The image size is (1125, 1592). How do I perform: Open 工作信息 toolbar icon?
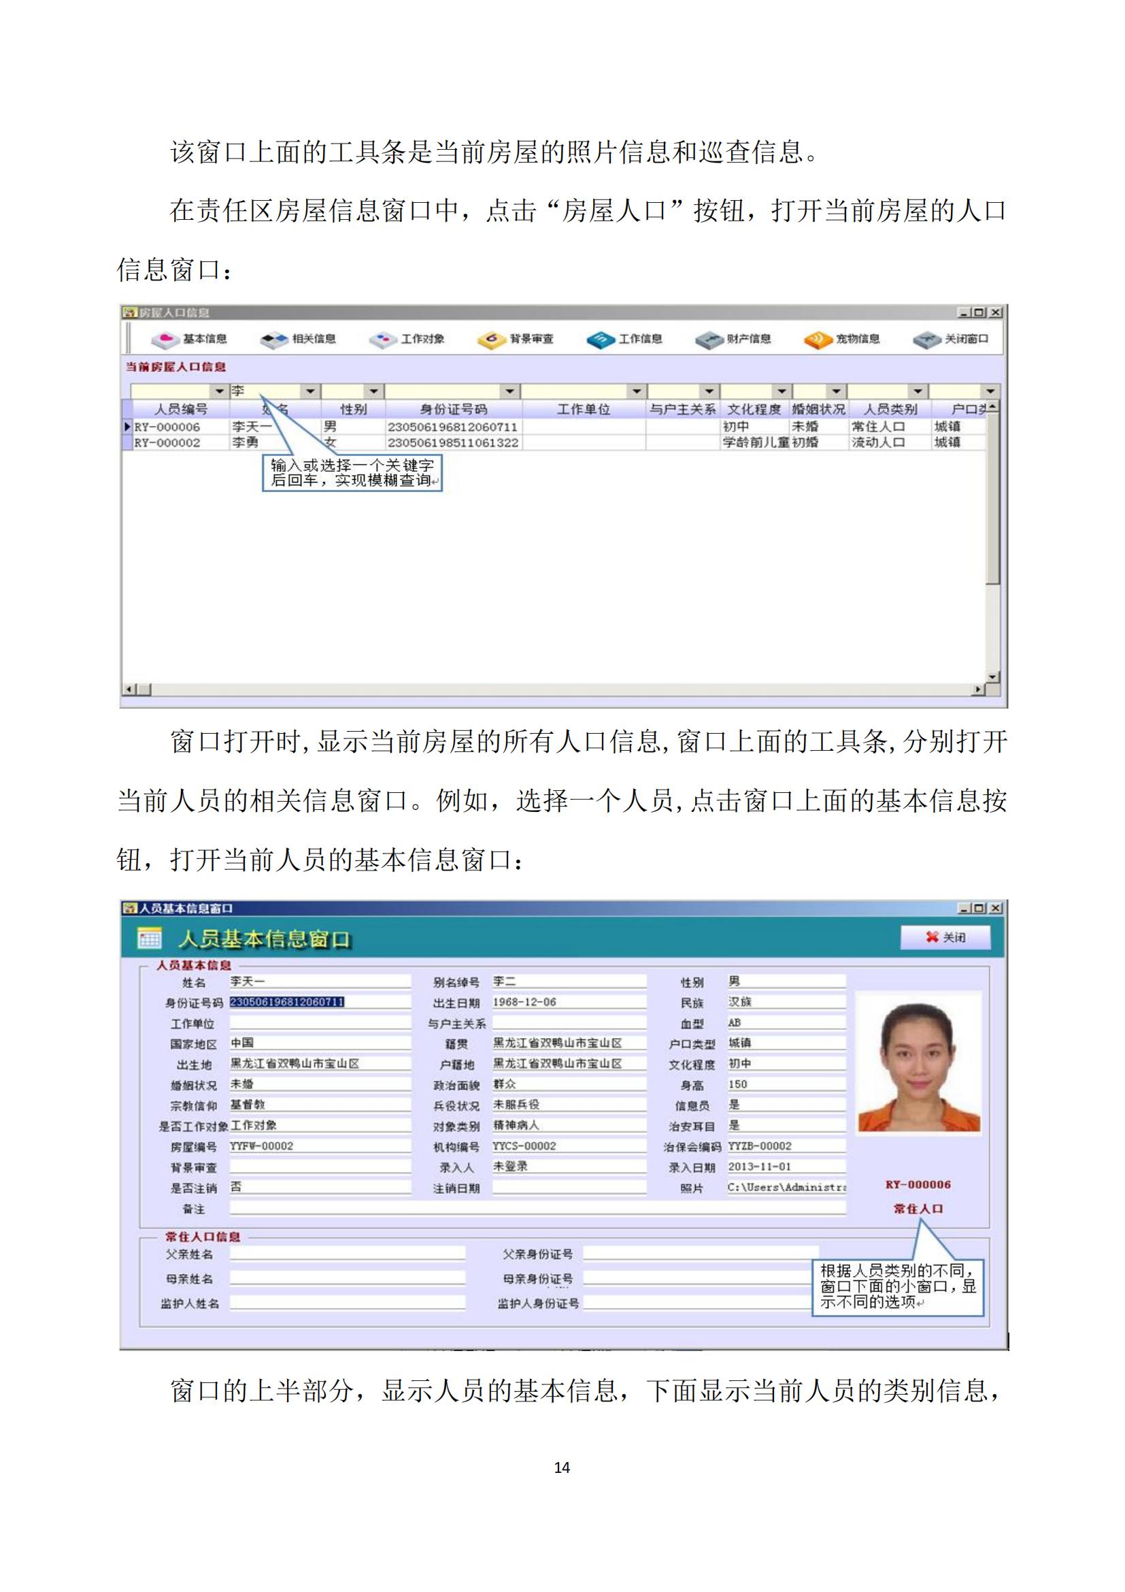pyautogui.click(x=624, y=339)
